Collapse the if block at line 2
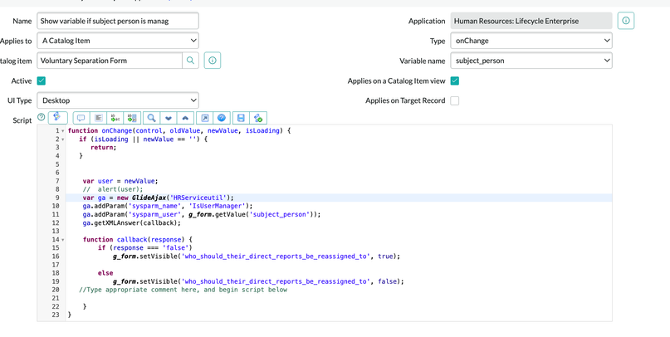The image size is (670, 337). (63, 139)
